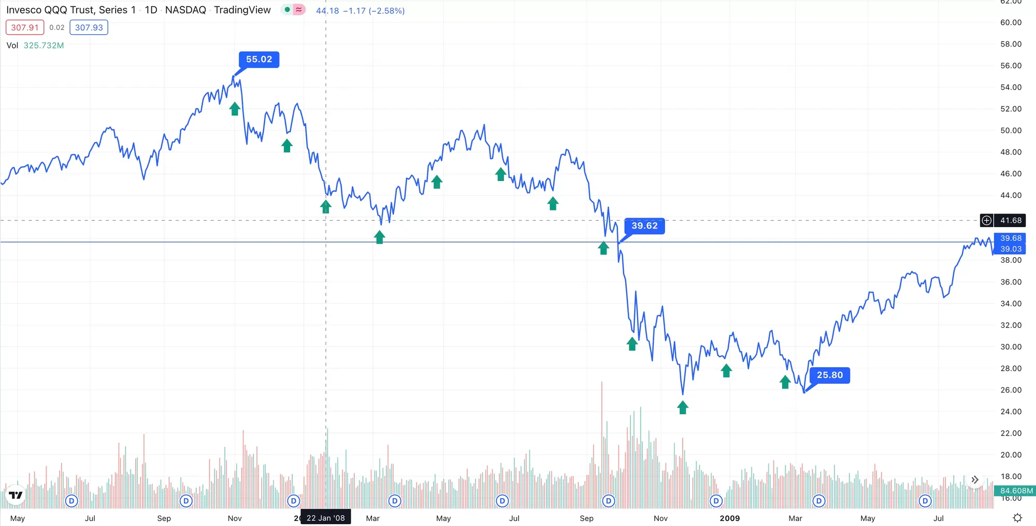Click the red 307.91 sell price box

25,27
